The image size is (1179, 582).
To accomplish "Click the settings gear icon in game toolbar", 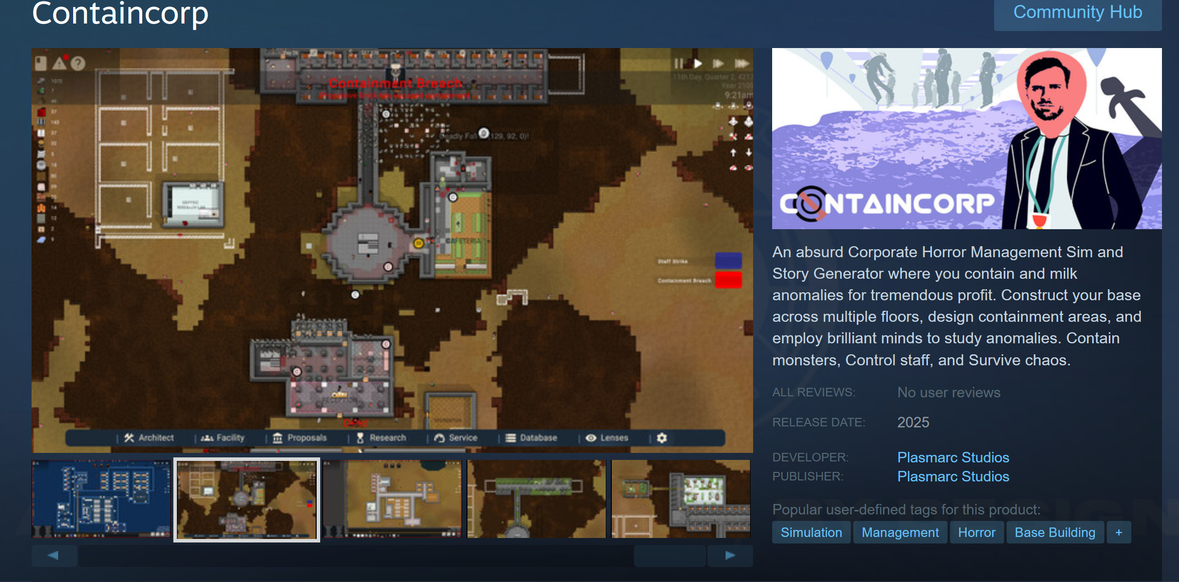I will coord(662,438).
